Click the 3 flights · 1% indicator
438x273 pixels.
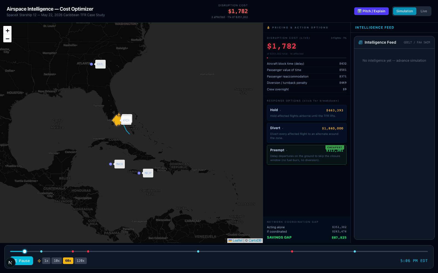339,38
